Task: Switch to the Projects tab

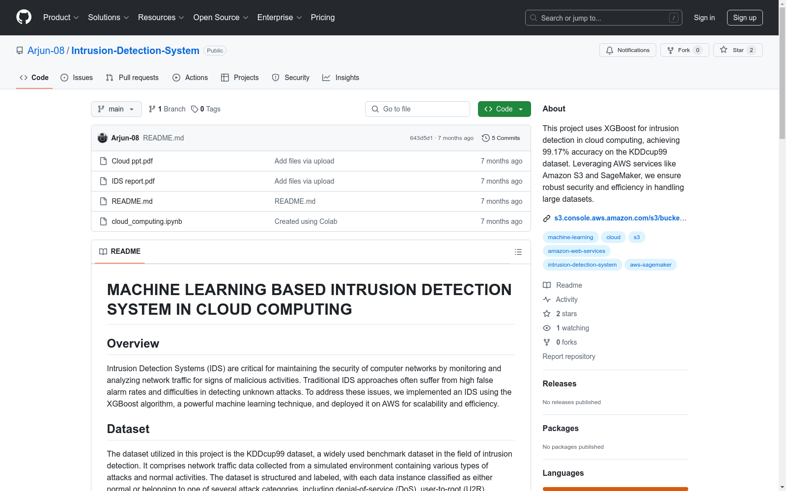Action: pos(240,78)
